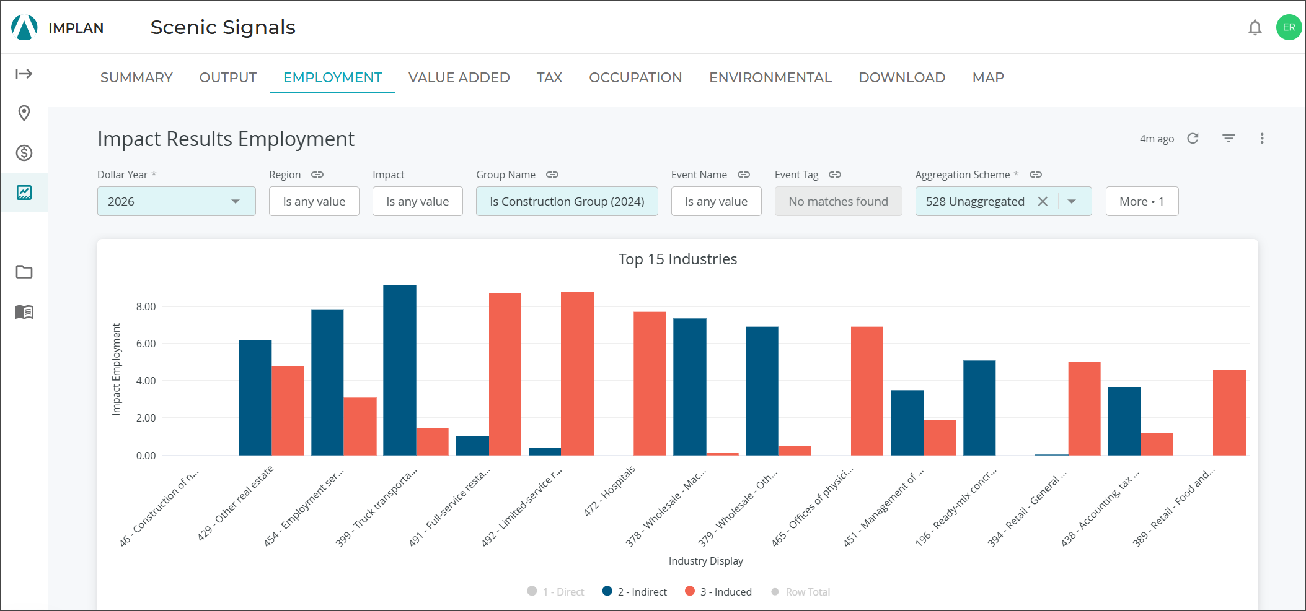Toggle the Row Total legend series
Viewport: 1306px width, 611px height.
800,591
